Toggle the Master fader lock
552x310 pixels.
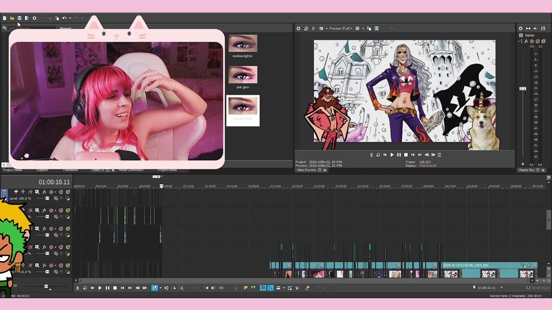coord(523,164)
